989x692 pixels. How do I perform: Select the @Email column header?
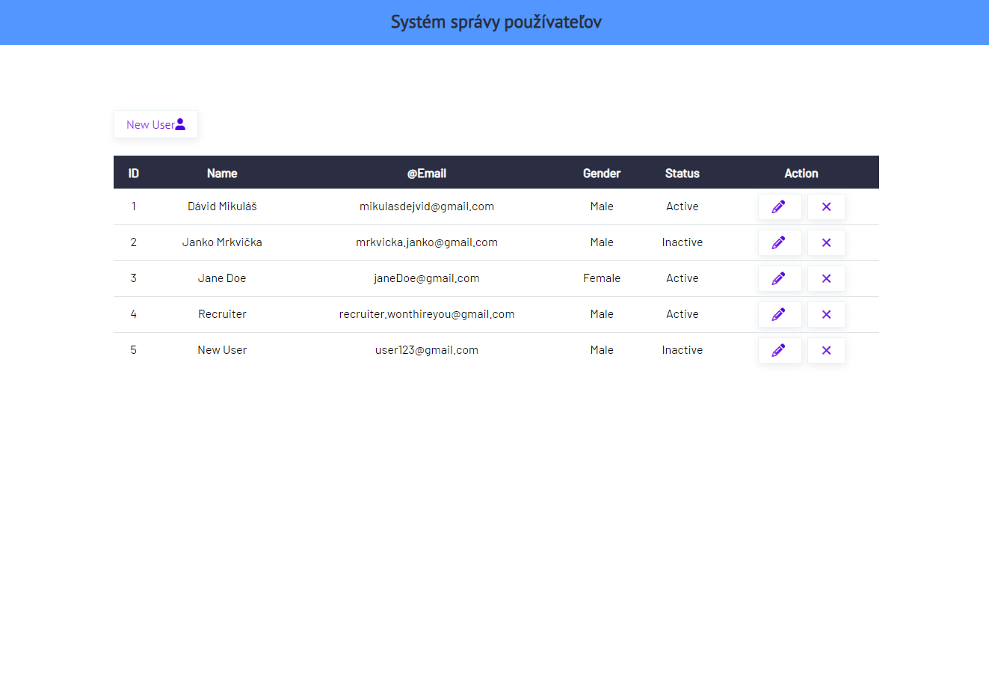pyautogui.click(x=426, y=174)
